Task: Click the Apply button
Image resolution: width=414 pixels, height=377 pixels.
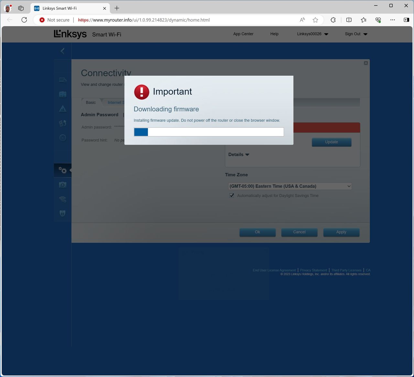Action: (x=341, y=232)
